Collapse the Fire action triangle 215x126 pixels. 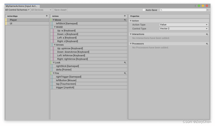point(54,73)
